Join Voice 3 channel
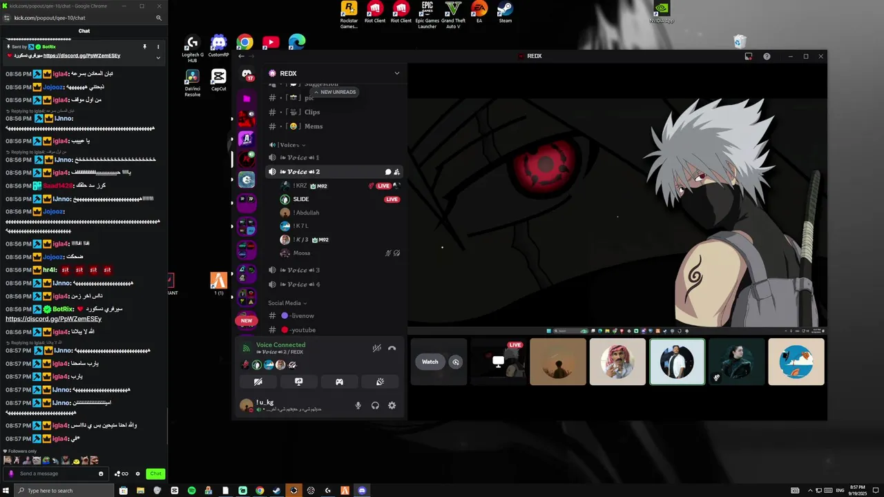 (335, 270)
